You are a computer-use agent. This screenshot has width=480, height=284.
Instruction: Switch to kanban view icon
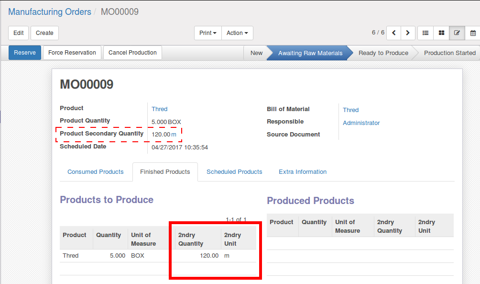tap(441, 33)
